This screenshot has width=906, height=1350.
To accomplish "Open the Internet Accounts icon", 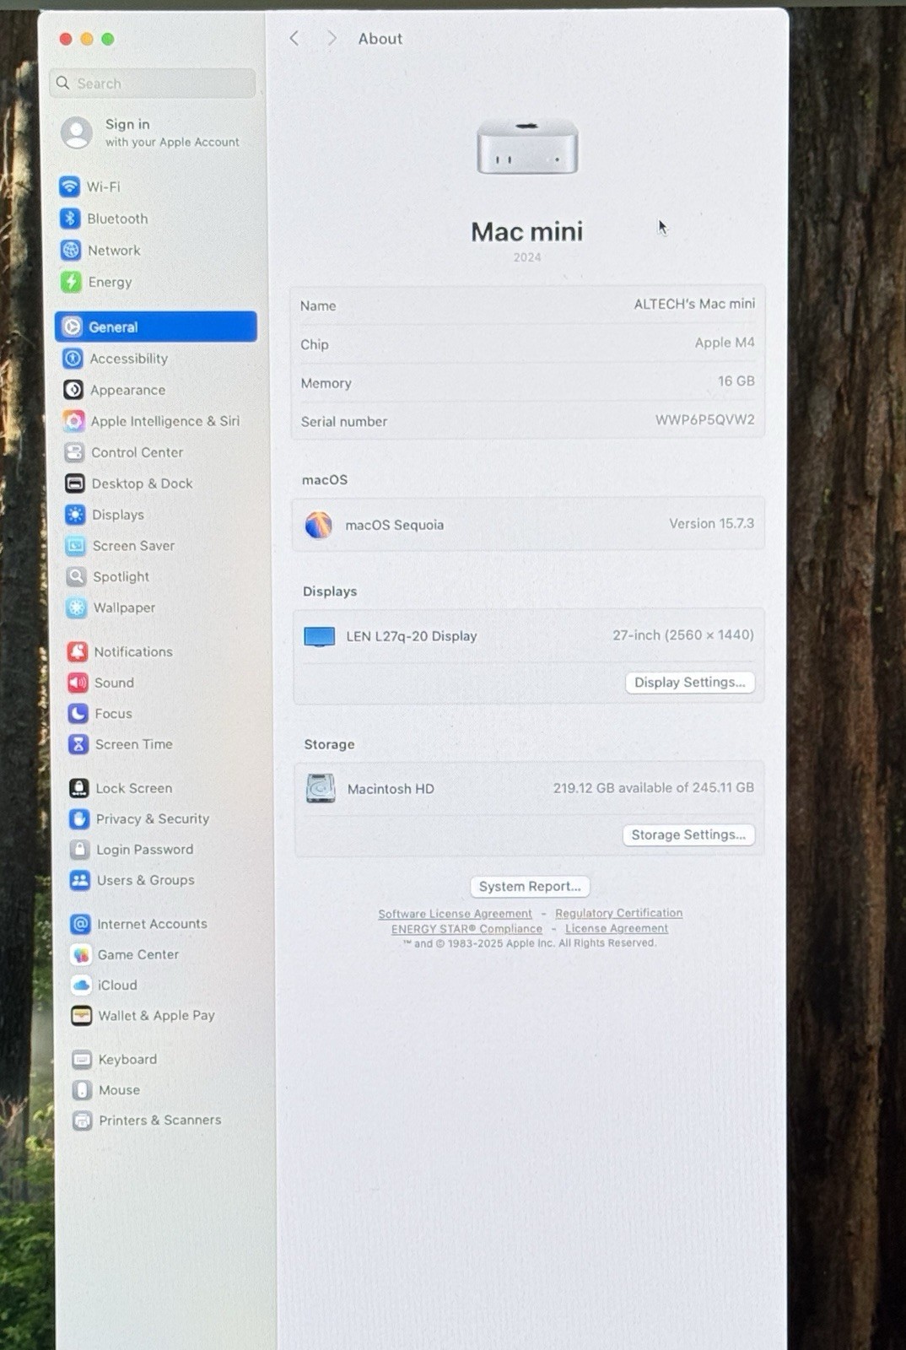I will (x=81, y=924).
